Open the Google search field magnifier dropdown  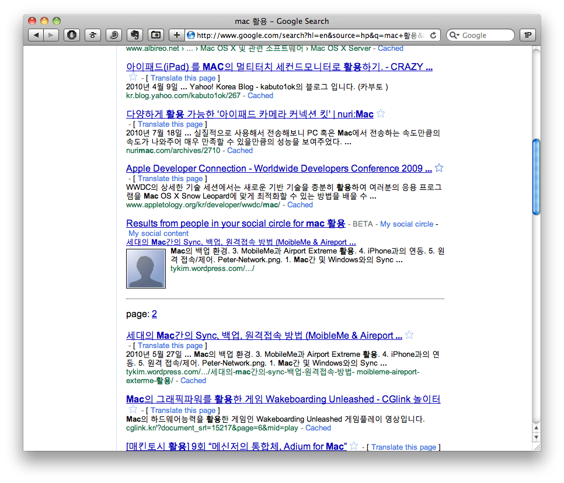click(454, 35)
